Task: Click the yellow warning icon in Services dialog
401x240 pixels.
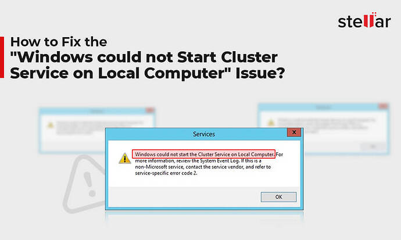Action: tap(125, 159)
